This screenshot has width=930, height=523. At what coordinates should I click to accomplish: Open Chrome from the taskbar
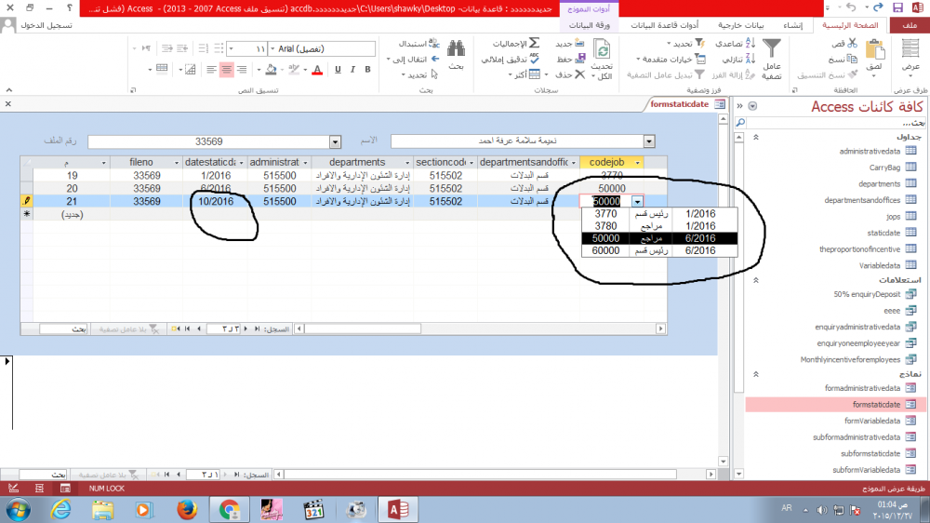point(229,510)
